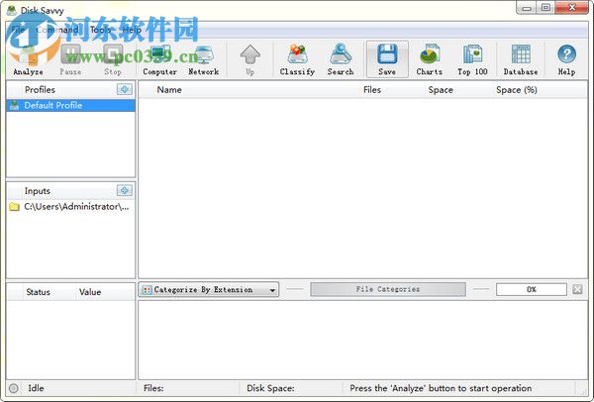Click the Stop toolbar icon
Screen dimensions: 594x402
(x=113, y=59)
